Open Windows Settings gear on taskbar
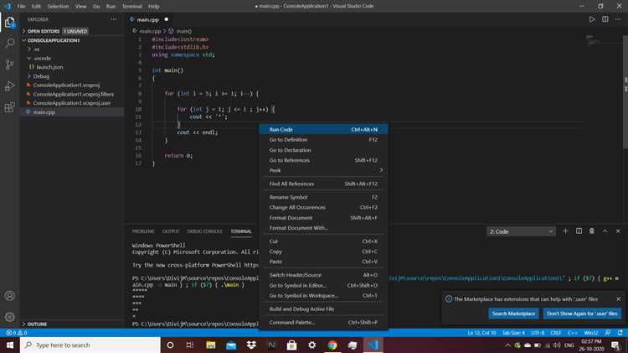 coord(311,345)
